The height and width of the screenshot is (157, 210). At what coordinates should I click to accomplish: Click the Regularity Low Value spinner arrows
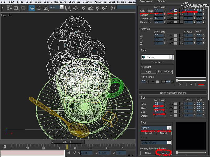pyautogui.click(x=165, y=22)
